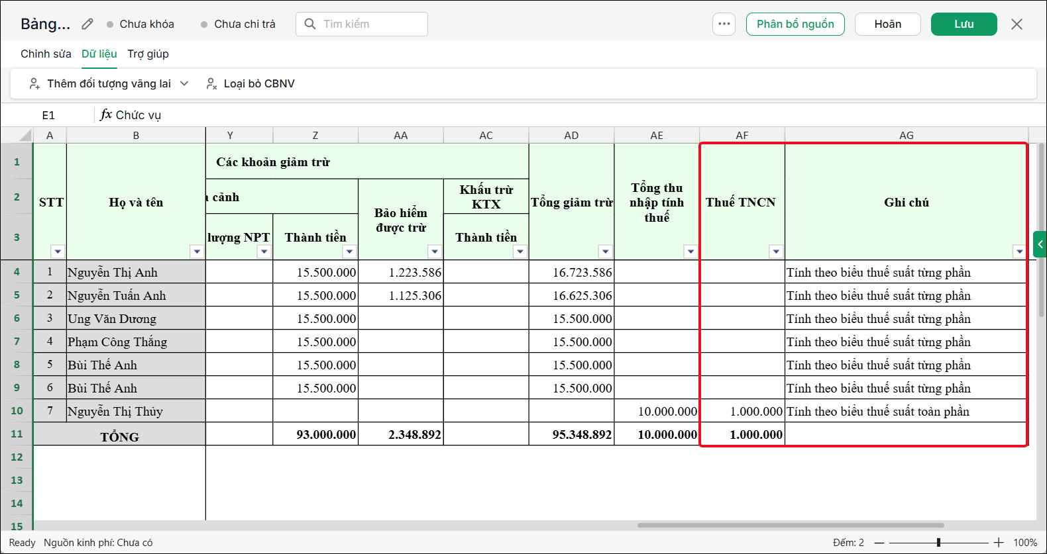Open the three-dot more options button
Image resolution: width=1047 pixels, height=554 pixels.
(x=724, y=24)
